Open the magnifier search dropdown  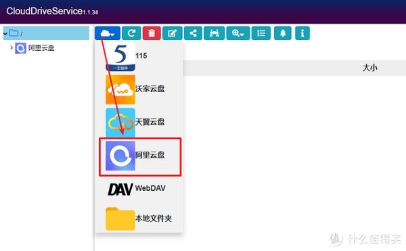pyautogui.click(x=238, y=33)
